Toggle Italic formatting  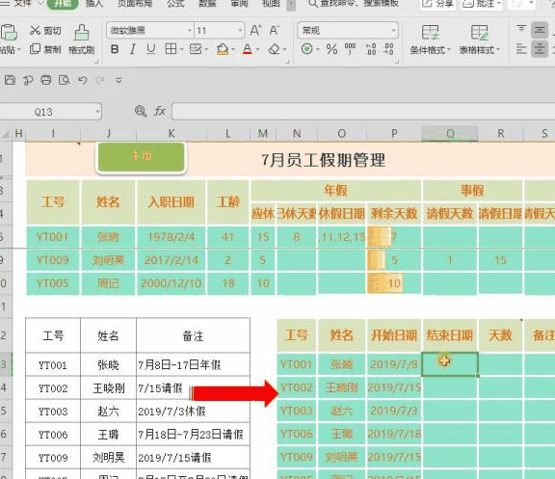coord(133,49)
